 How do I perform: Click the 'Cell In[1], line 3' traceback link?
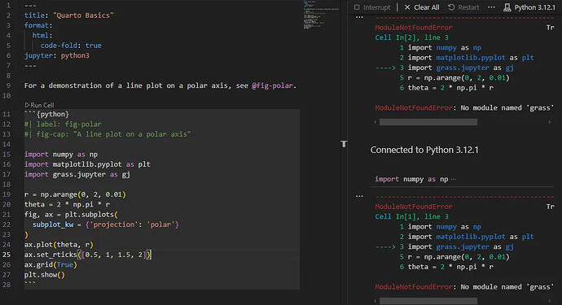411,216
